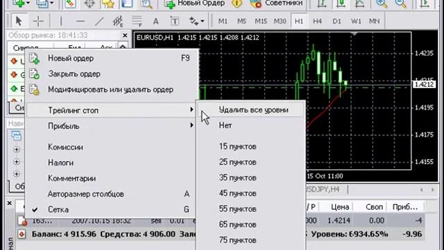Click the auto-scroll chart icon
Screen dimensions: 444x250
424,3
